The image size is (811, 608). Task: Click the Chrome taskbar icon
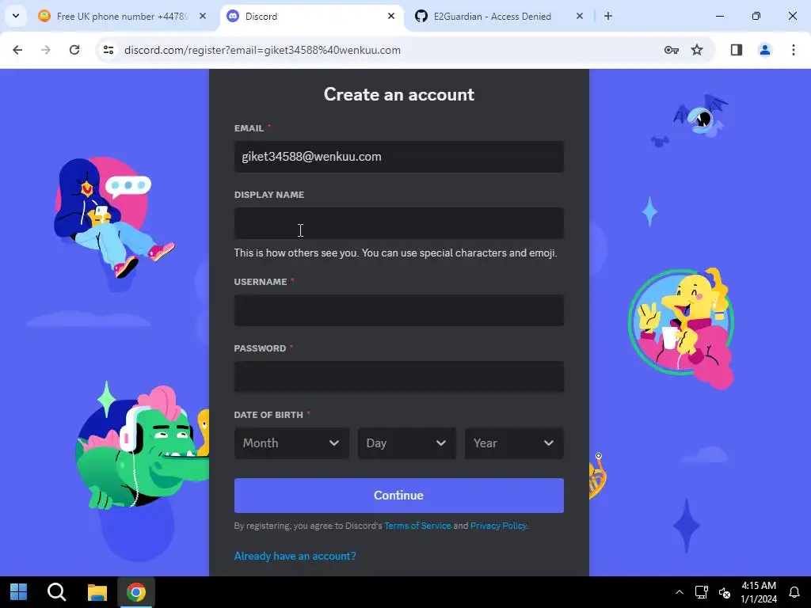(x=136, y=592)
